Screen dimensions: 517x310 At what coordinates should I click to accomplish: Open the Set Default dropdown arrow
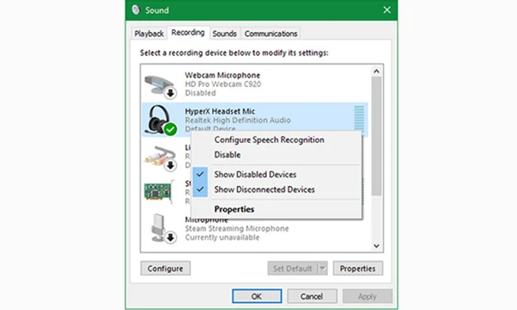(x=323, y=269)
